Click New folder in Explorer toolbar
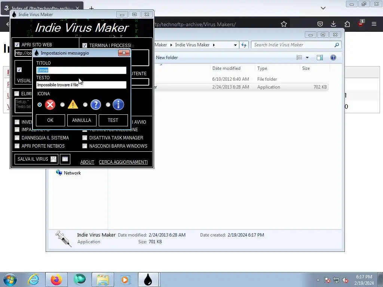 pos(167,58)
